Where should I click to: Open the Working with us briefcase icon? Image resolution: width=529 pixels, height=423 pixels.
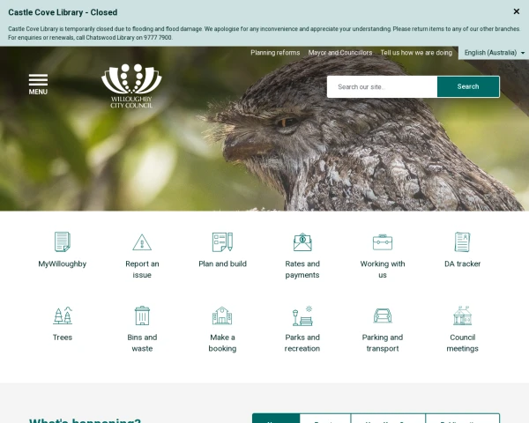pos(383,241)
